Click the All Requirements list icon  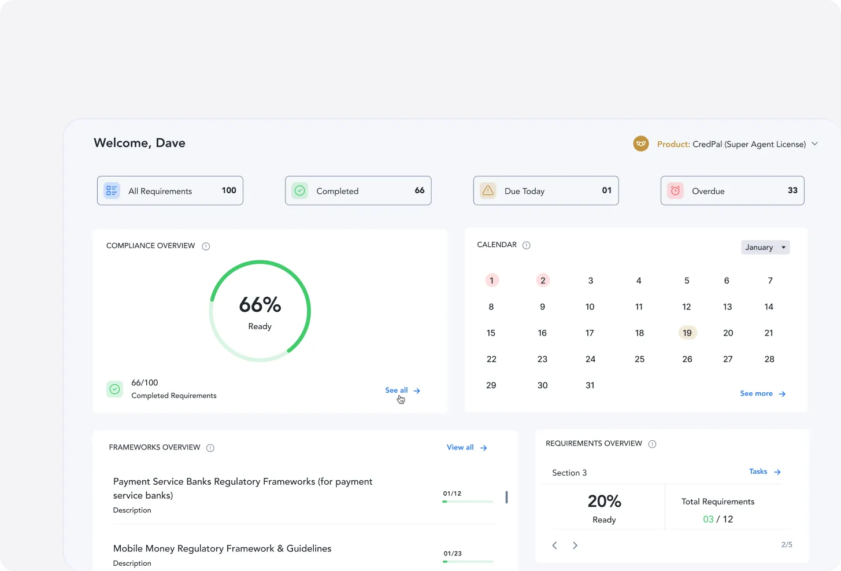click(112, 190)
